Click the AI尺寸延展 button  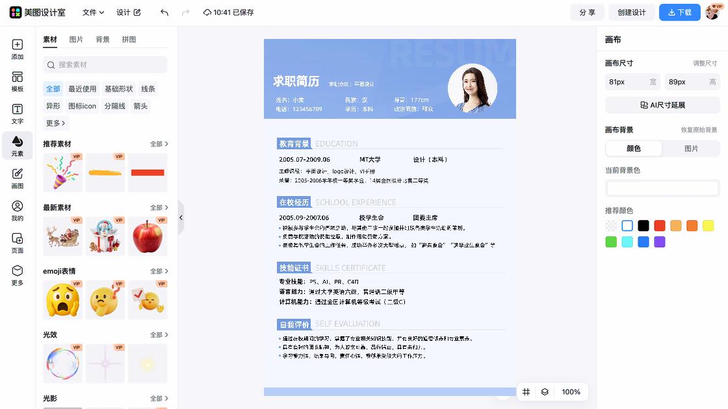[662, 105]
